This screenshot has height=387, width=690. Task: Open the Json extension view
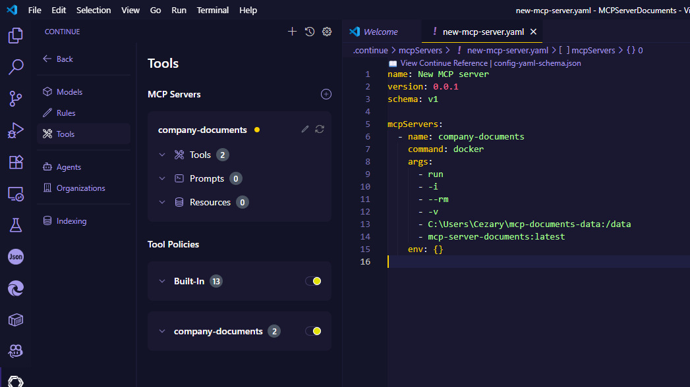15,257
